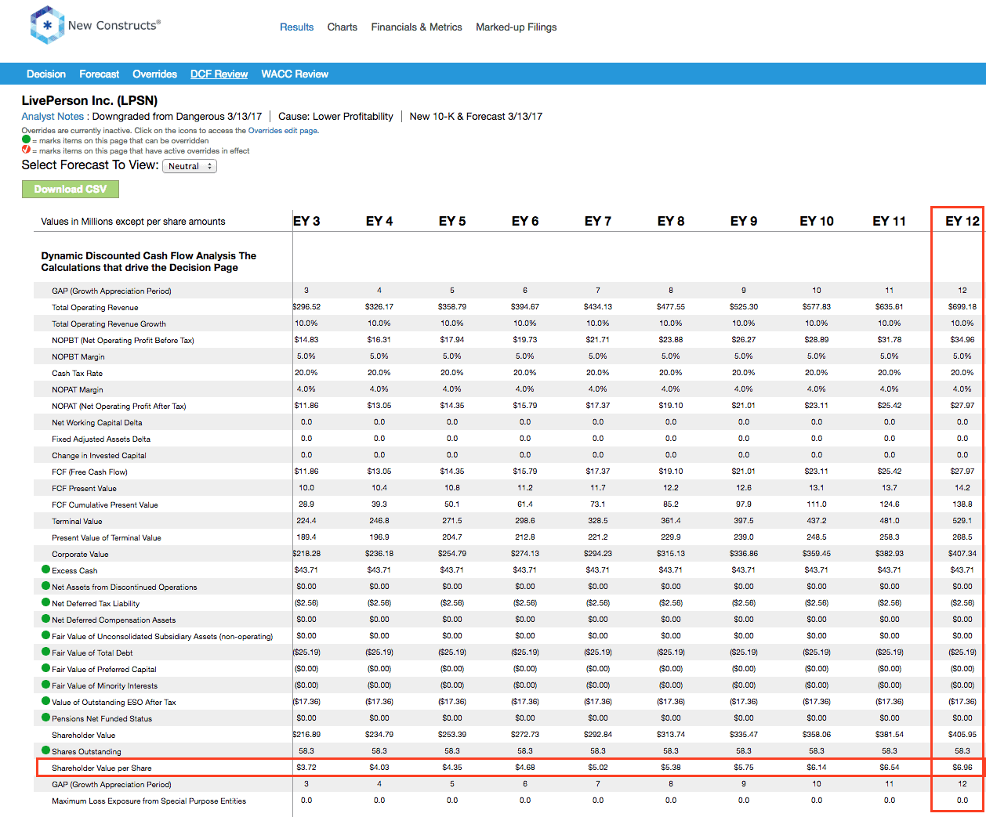Click Net Working Capital Delta row label
The height and width of the screenshot is (817, 986).
tap(97, 422)
